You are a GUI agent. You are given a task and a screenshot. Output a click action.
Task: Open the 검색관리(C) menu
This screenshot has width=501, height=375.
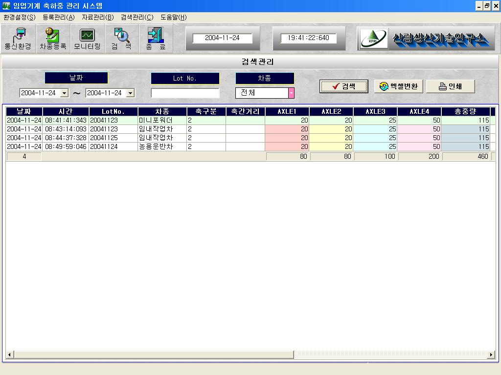point(137,17)
